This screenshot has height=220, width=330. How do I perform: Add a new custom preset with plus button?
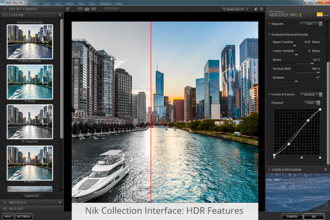59,15
